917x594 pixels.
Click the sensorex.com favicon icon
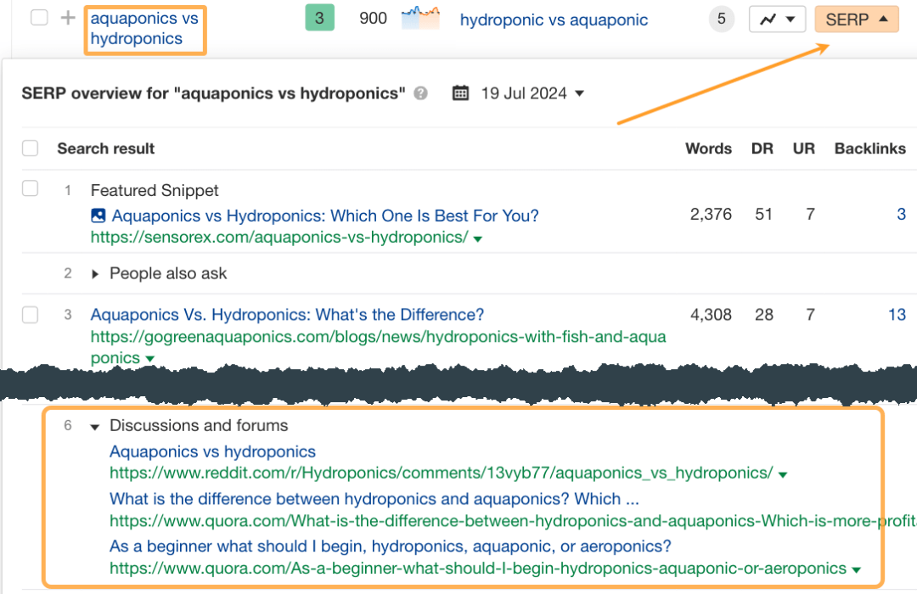(x=98, y=216)
